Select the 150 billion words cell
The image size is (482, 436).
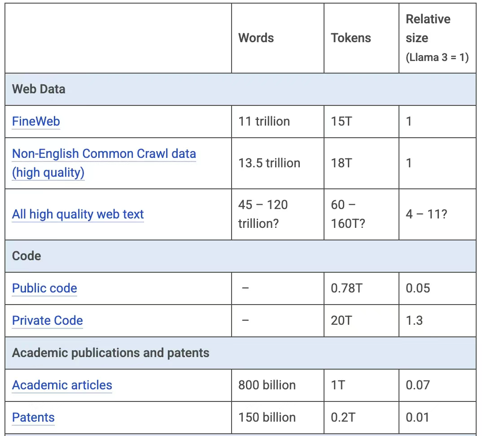click(x=267, y=418)
